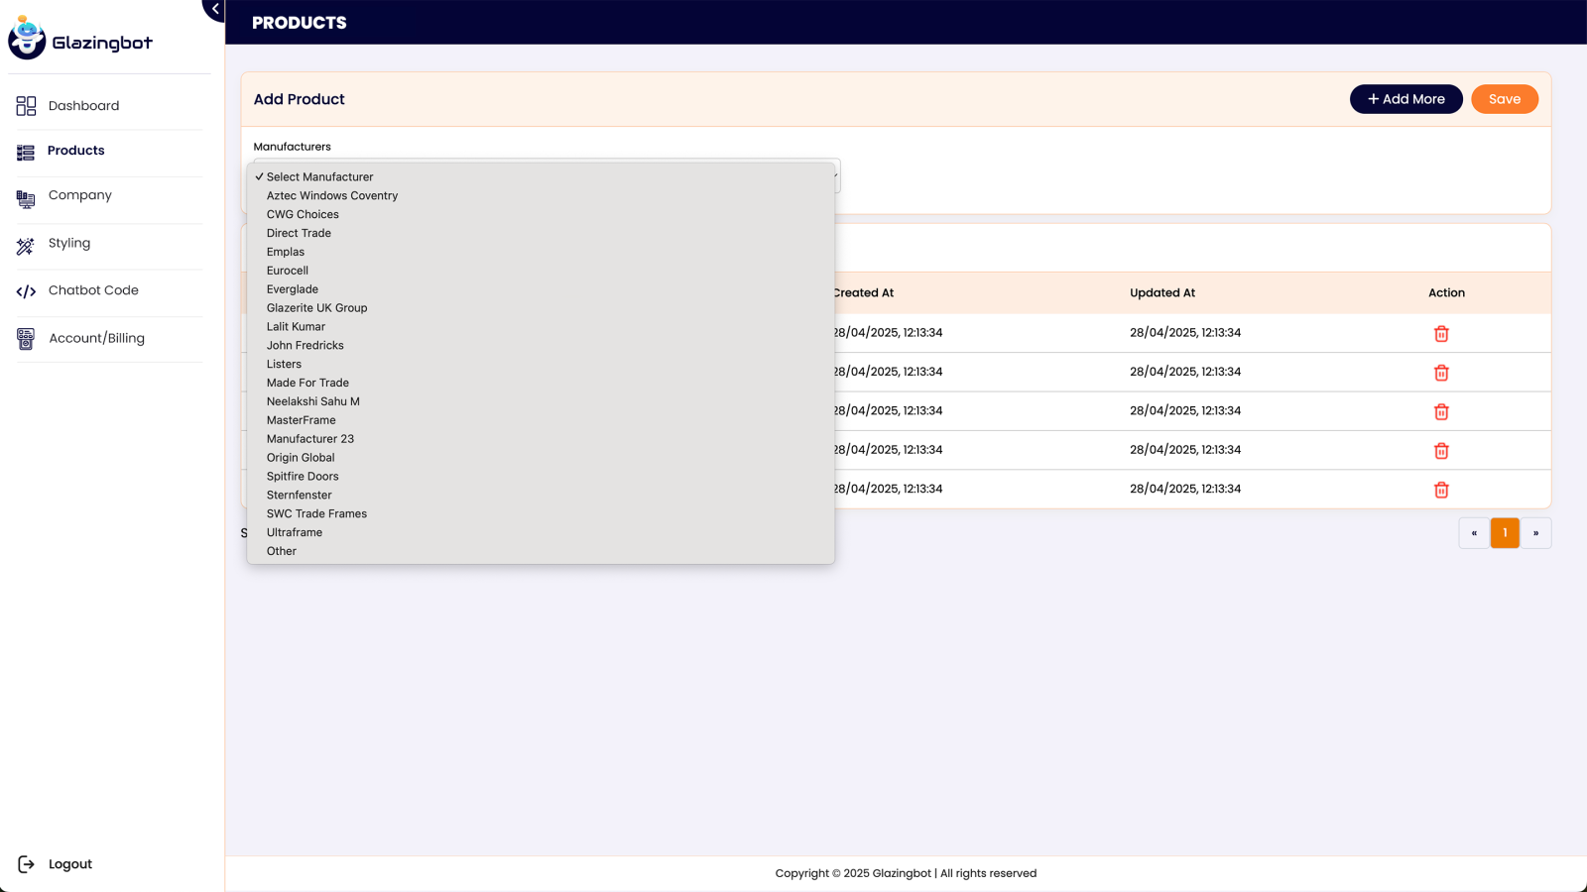Click the trash icon in the last row

(x=1441, y=490)
